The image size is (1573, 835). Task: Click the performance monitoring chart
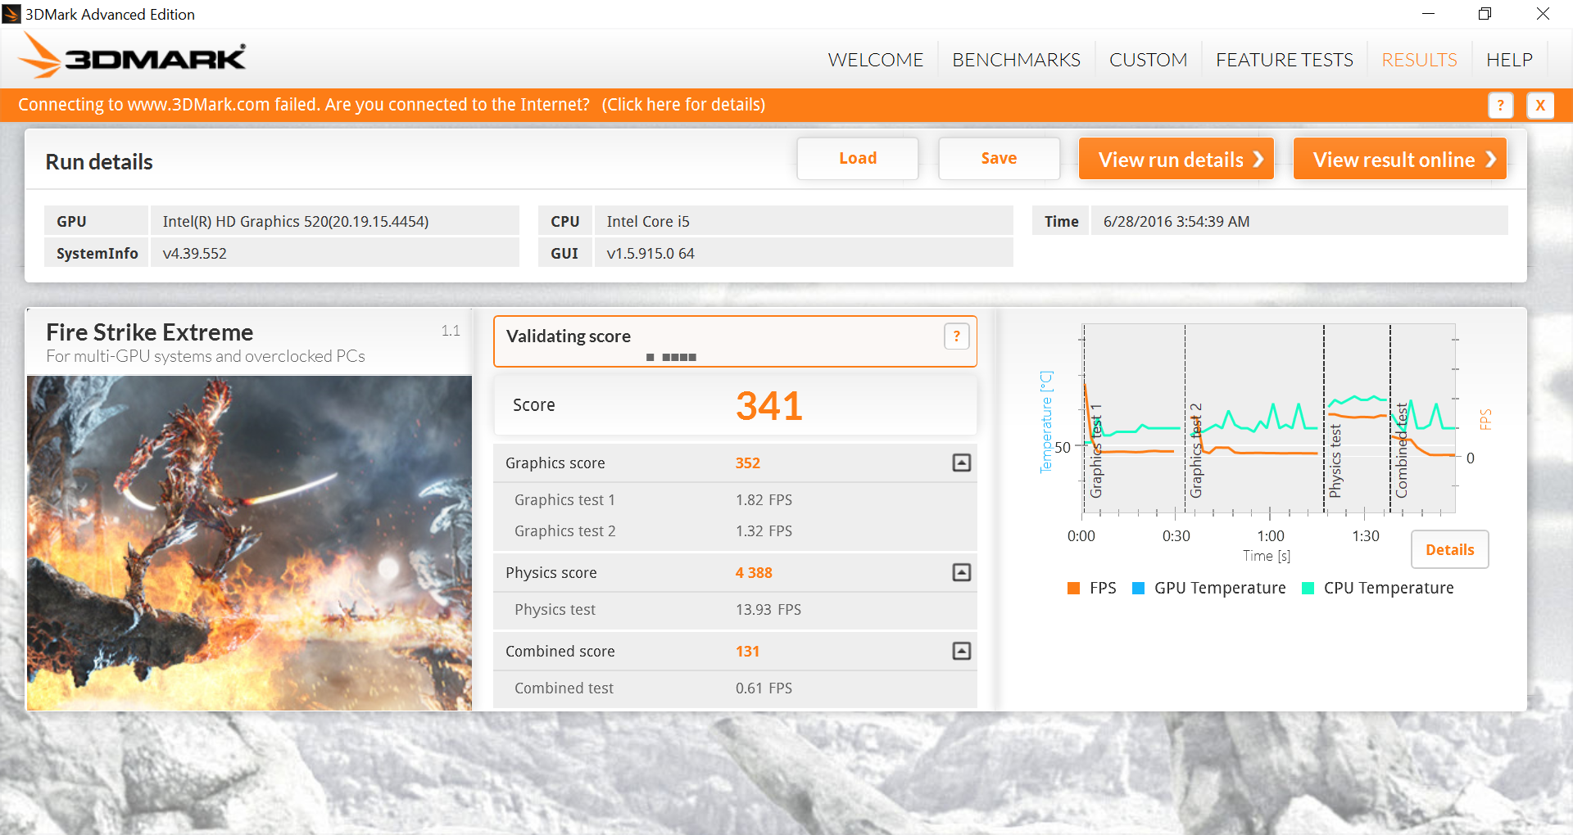[x=1268, y=419]
